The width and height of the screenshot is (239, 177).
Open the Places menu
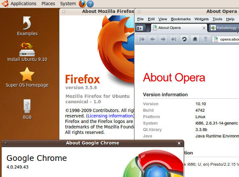tap(48, 4)
